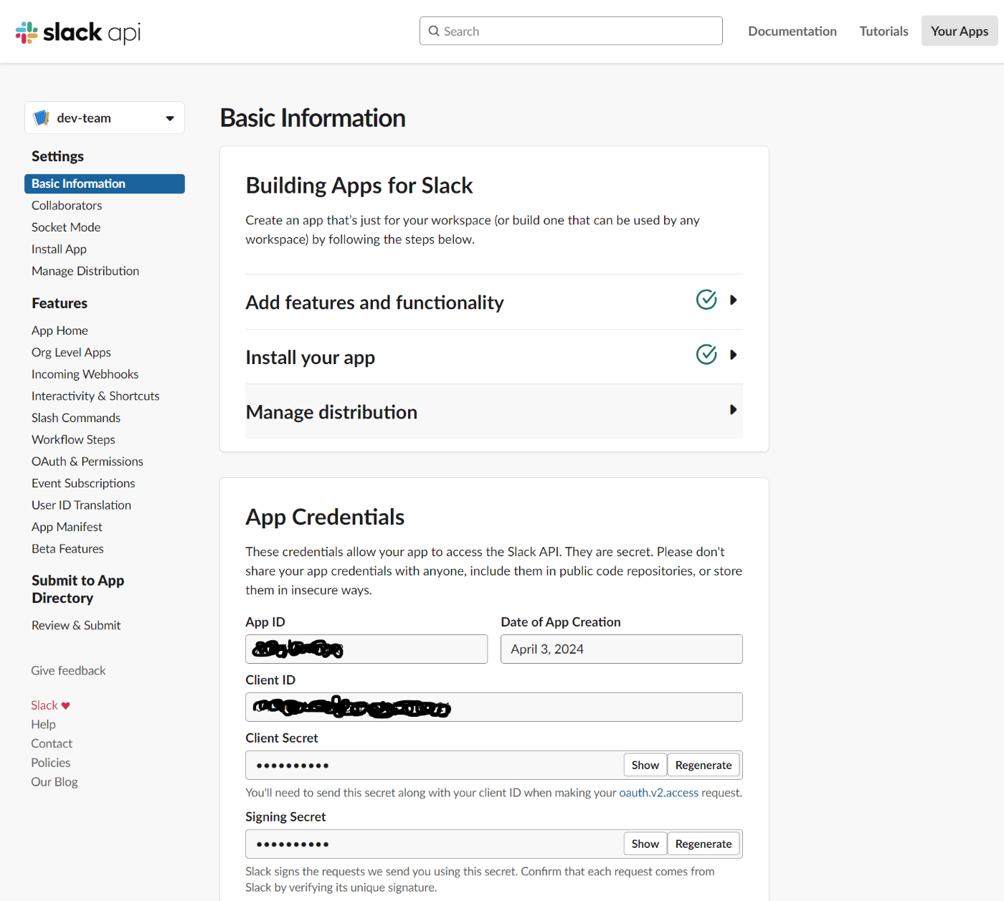Regenerate the Client Secret
This screenshot has width=1004, height=901.
pyautogui.click(x=704, y=765)
